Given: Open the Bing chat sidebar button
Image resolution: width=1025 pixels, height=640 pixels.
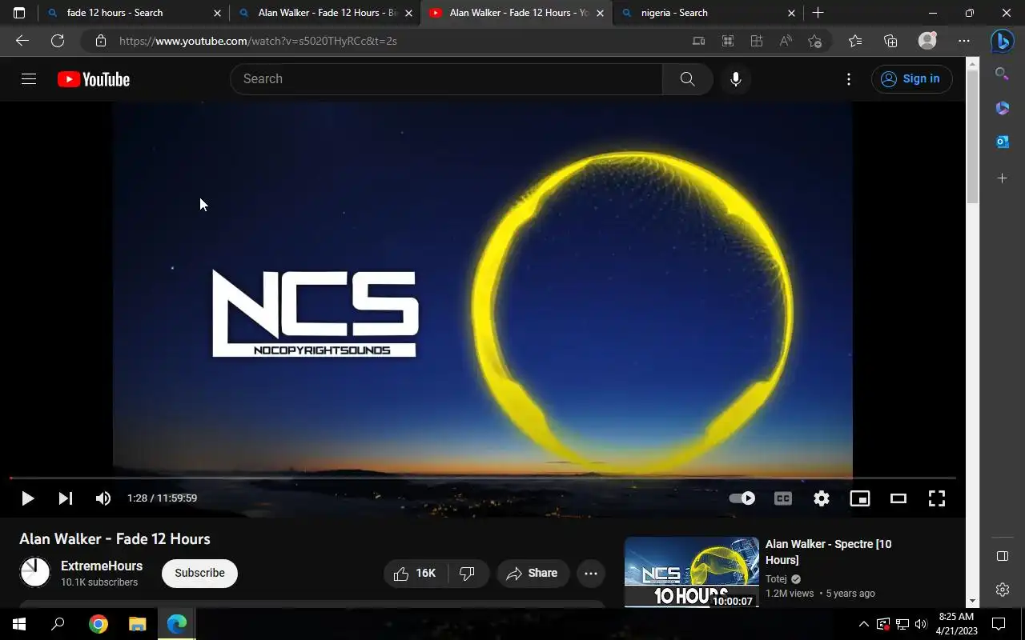Looking at the screenshot, I should point(1002,40).
